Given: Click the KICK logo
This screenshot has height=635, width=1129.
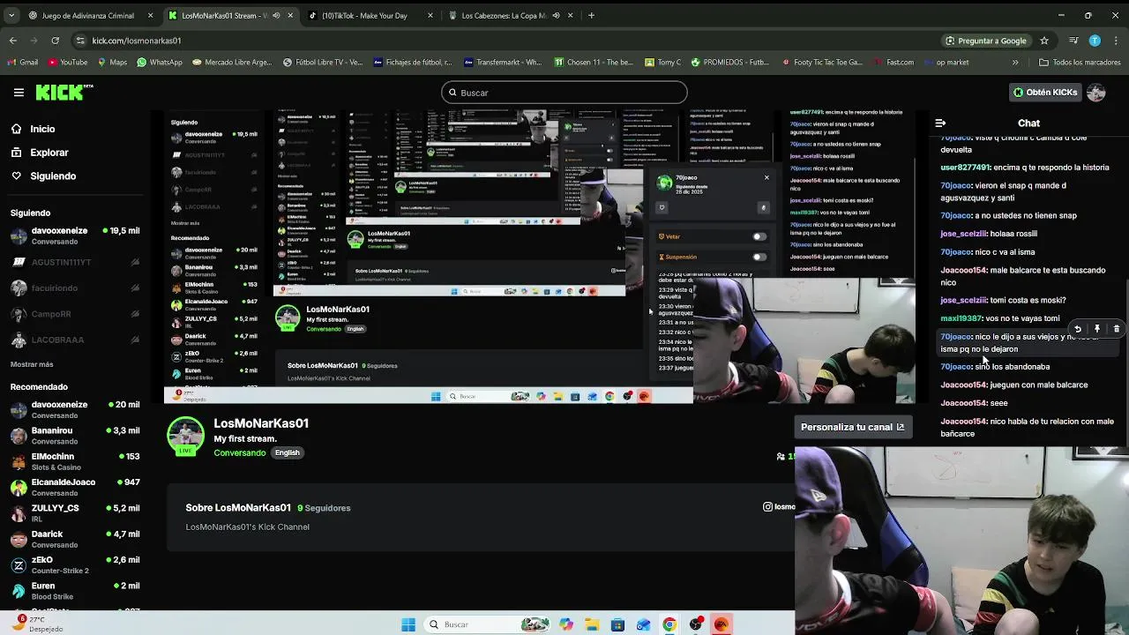Looking at the screenshot, I should pos(64,92).
